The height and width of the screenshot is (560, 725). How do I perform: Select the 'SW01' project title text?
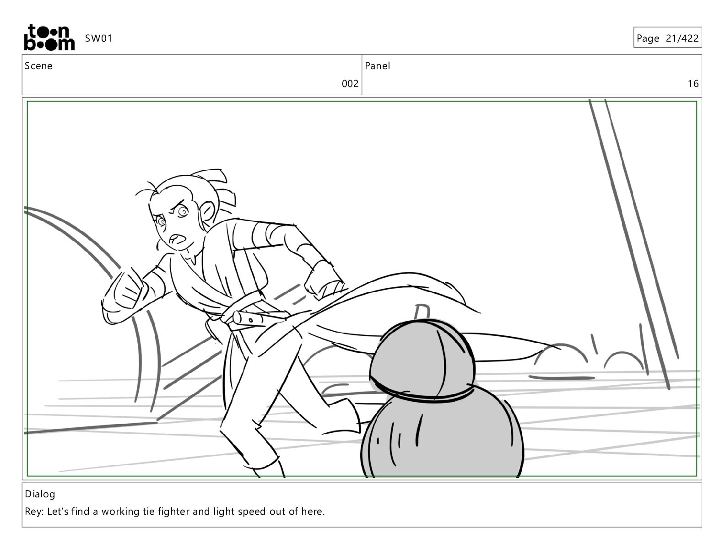point(98,38)
